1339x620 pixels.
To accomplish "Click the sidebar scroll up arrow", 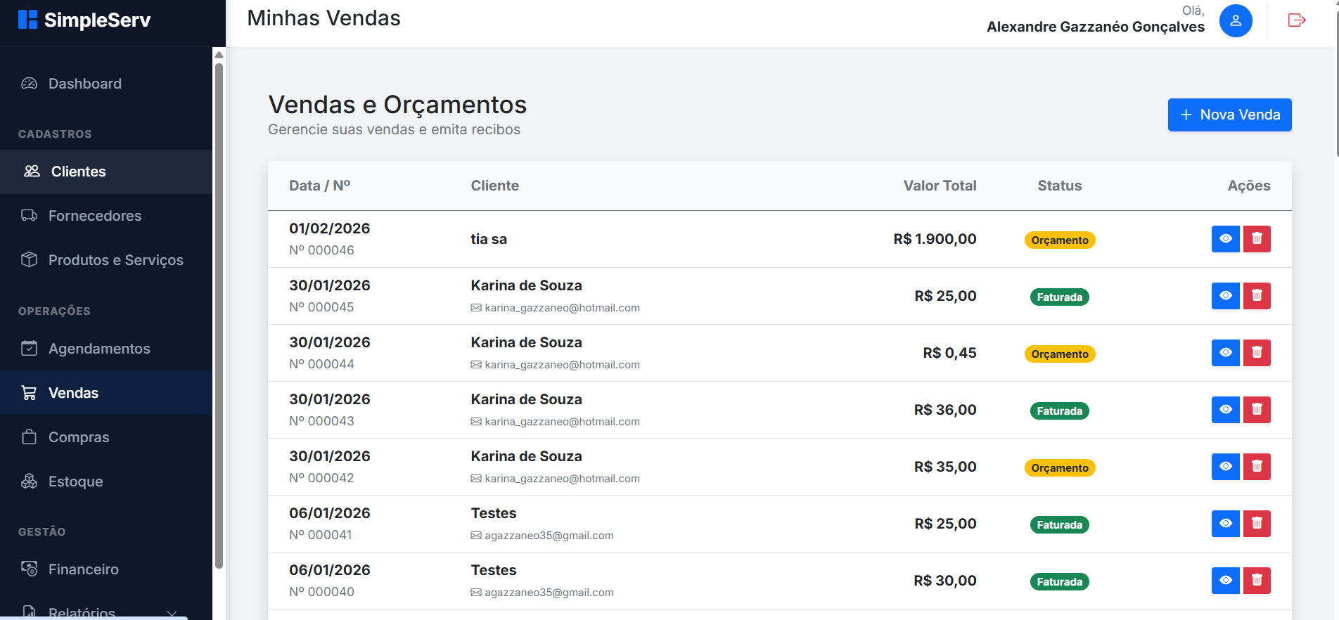I will tap(219, 55).
